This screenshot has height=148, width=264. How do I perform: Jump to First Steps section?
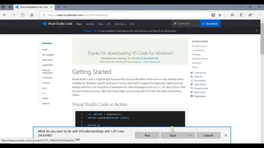click(196, 55)
